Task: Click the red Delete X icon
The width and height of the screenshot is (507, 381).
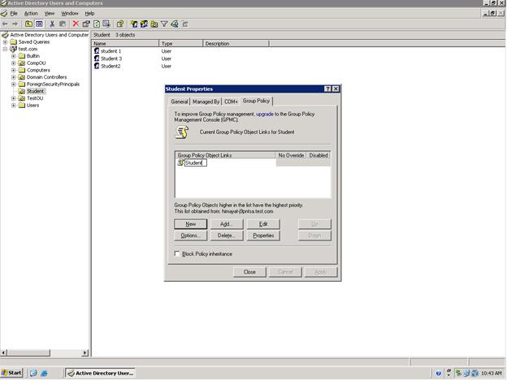Action: point(76,24)
